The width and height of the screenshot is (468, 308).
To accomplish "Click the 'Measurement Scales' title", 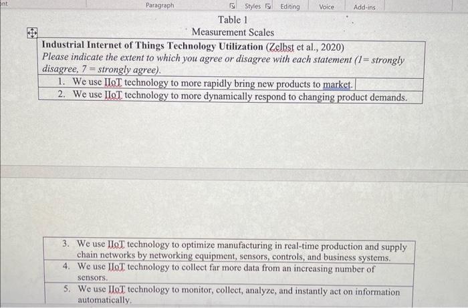I will pyautogui.click(x=233, y=32).
